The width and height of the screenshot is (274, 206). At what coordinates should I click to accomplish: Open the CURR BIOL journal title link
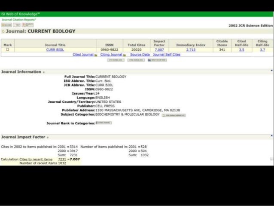[x=55, y=50]
